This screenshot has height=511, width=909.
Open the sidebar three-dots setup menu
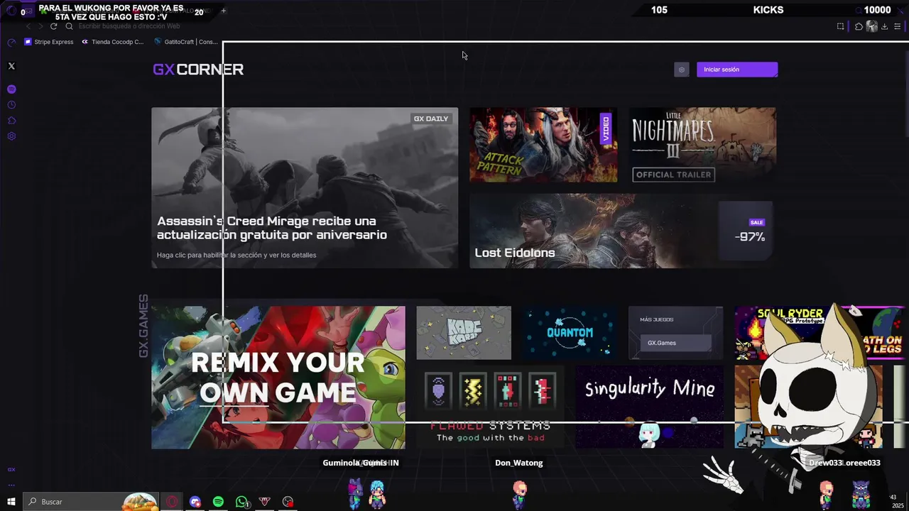(x=11, y=485)
